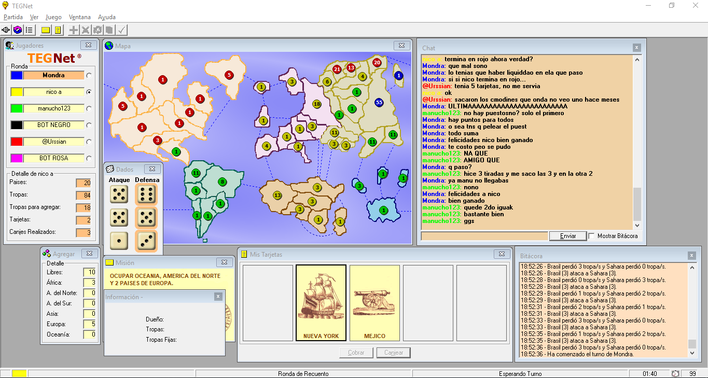
Task: Open the Partida menu
Action: click(x=13, y=17)
